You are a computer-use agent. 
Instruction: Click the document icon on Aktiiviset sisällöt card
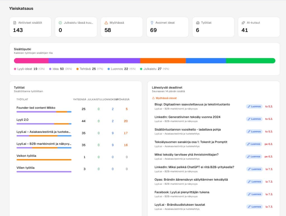[x=15, y=23]
